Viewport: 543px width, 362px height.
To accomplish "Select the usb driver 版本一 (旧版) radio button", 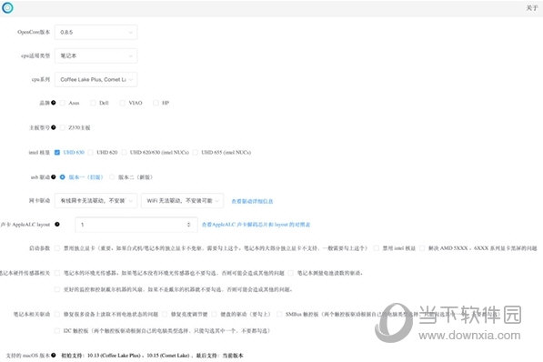I will [x=63, y=177].
